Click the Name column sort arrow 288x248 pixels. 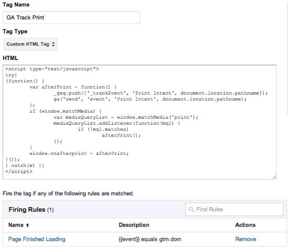tap(28, 225)
